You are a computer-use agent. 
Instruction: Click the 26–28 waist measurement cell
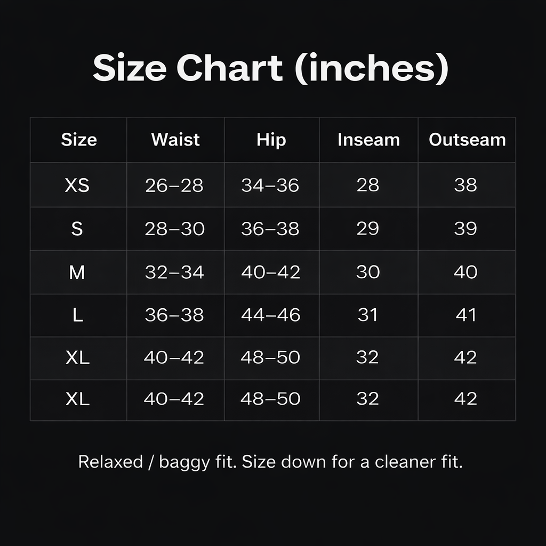[x=174, y=185]
